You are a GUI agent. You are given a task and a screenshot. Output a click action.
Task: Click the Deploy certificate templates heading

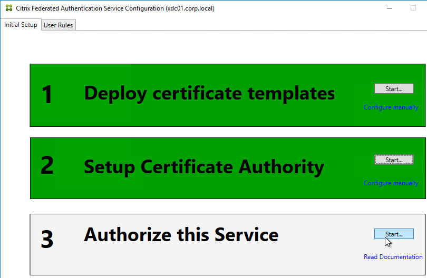coord(209,93)
